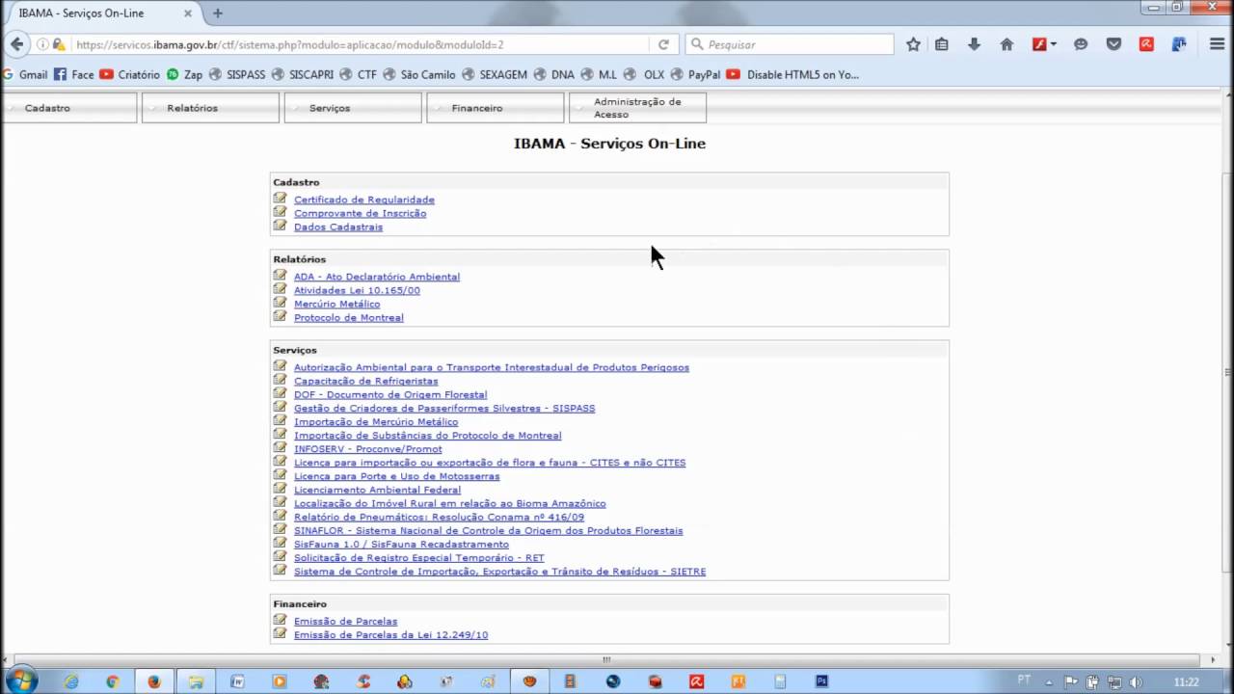Go to the browser home page icon
The width and height of the screenshot is (1234, 694).
pos(1006,44)
